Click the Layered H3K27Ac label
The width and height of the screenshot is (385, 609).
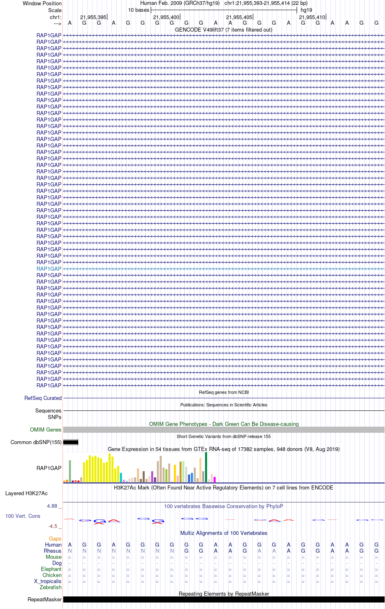(x=26, y=493)
